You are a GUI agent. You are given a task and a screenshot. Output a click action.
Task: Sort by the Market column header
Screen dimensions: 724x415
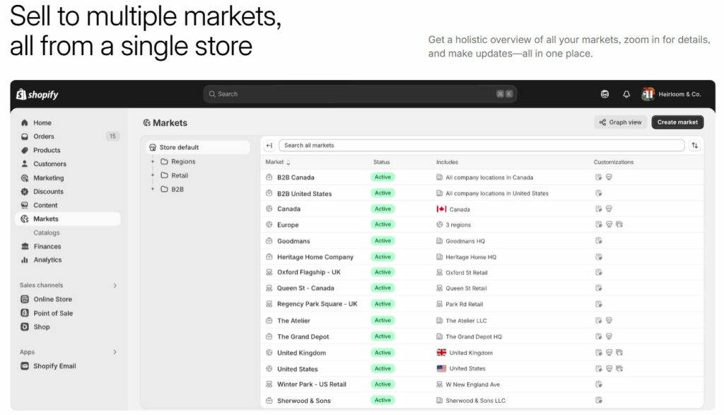click(x=278, y=162)
